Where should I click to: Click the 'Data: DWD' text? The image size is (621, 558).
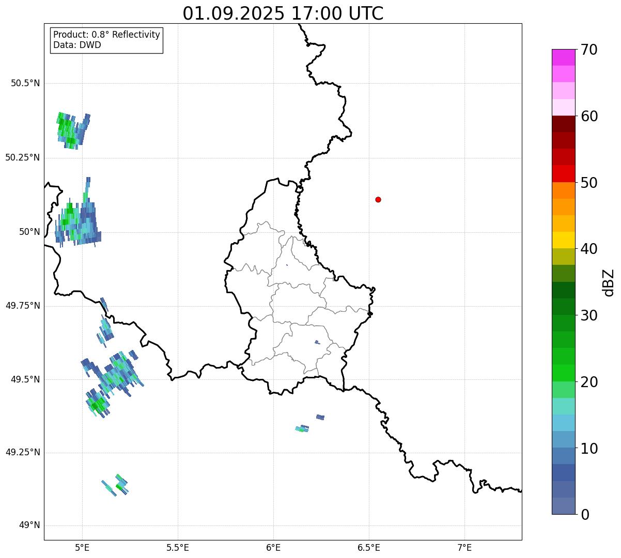click(x=77, y=45)
